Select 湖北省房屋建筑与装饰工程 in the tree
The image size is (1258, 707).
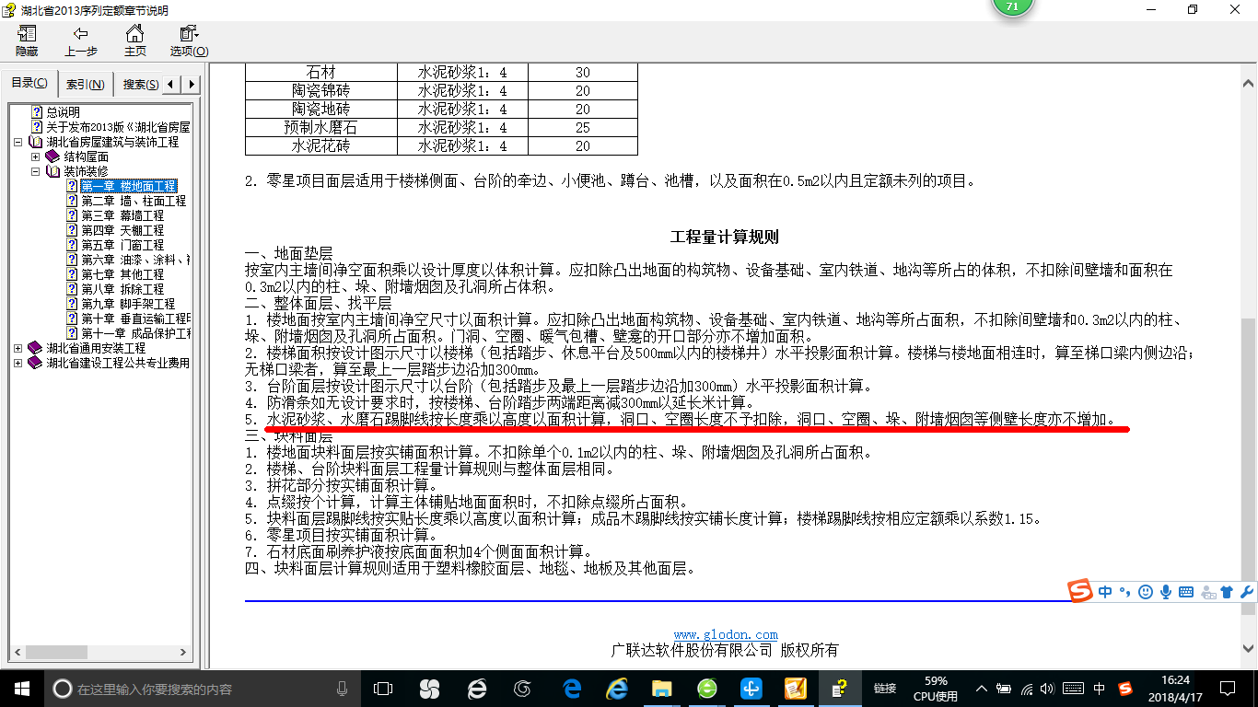pos(112,142)
